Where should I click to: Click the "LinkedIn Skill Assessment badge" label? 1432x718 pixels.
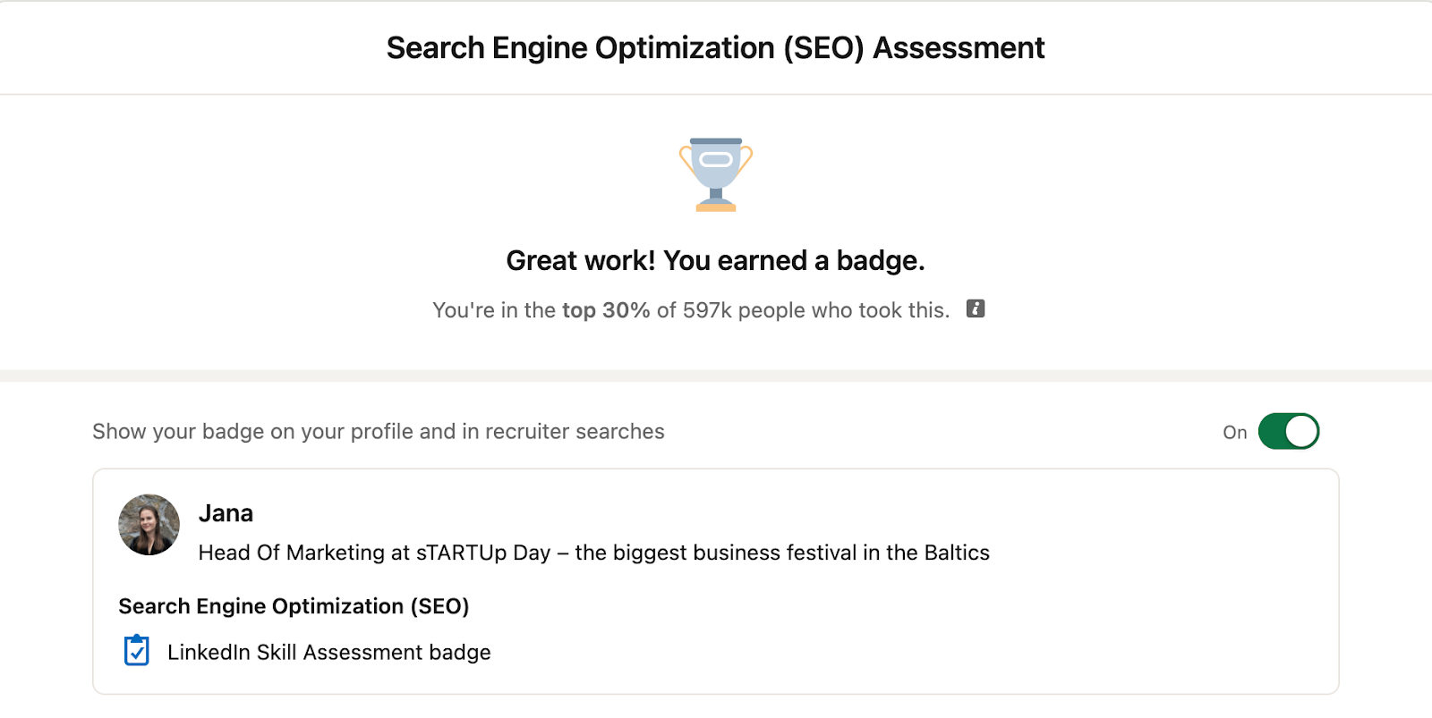[x=328, y=653]
